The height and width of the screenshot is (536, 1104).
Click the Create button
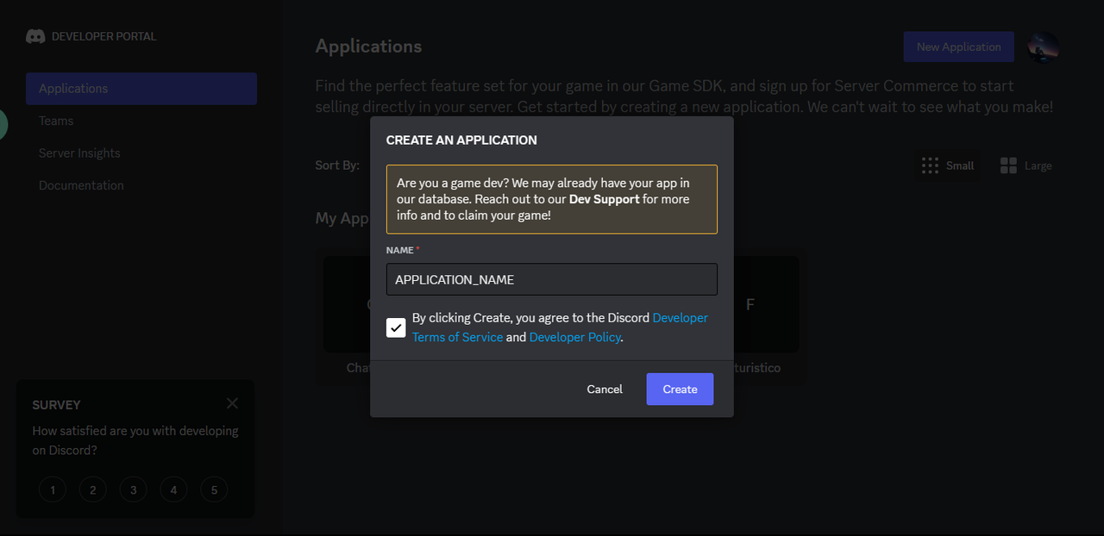[x=680, y=390]
